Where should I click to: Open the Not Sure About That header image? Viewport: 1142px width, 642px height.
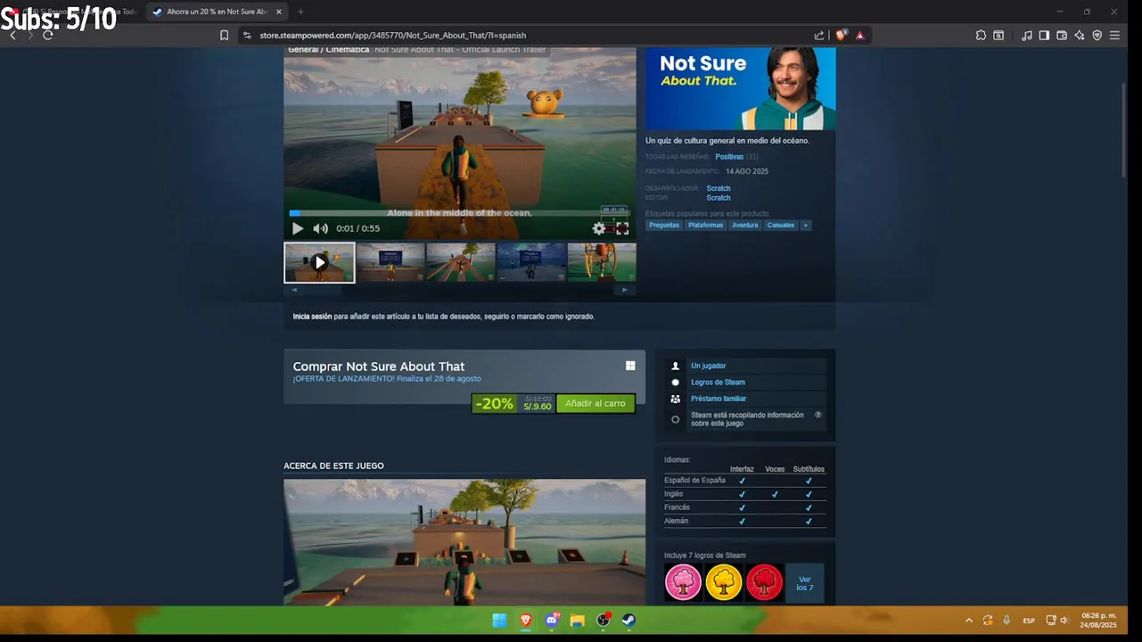740,88
